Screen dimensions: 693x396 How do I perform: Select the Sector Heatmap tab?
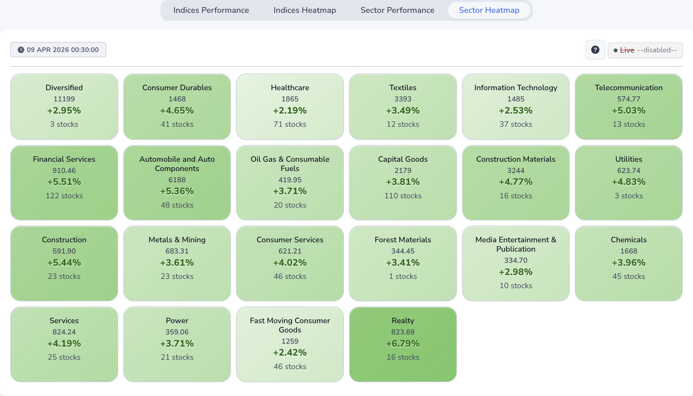[x=489, y=10]
